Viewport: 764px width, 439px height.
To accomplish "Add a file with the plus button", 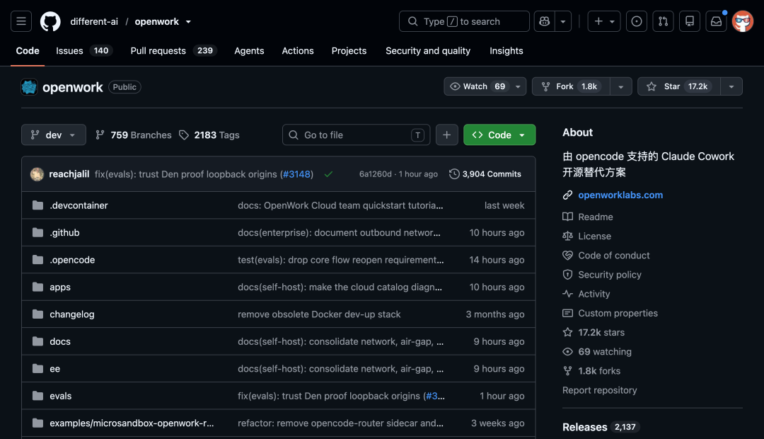I will click(x=447, y=135).
